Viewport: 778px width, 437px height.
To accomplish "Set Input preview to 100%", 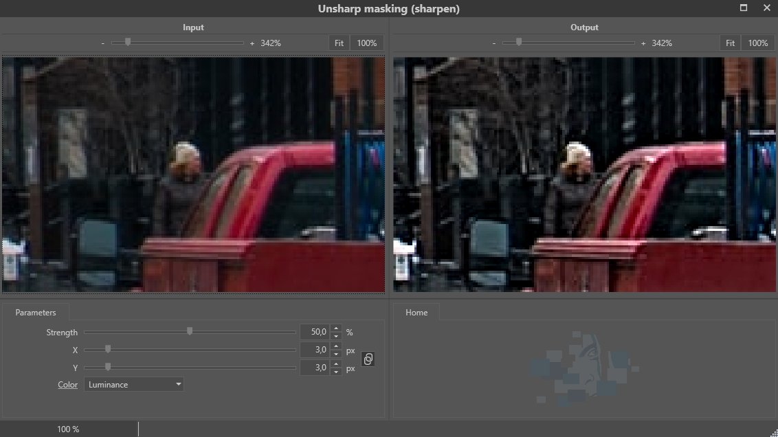I will 367,43.
